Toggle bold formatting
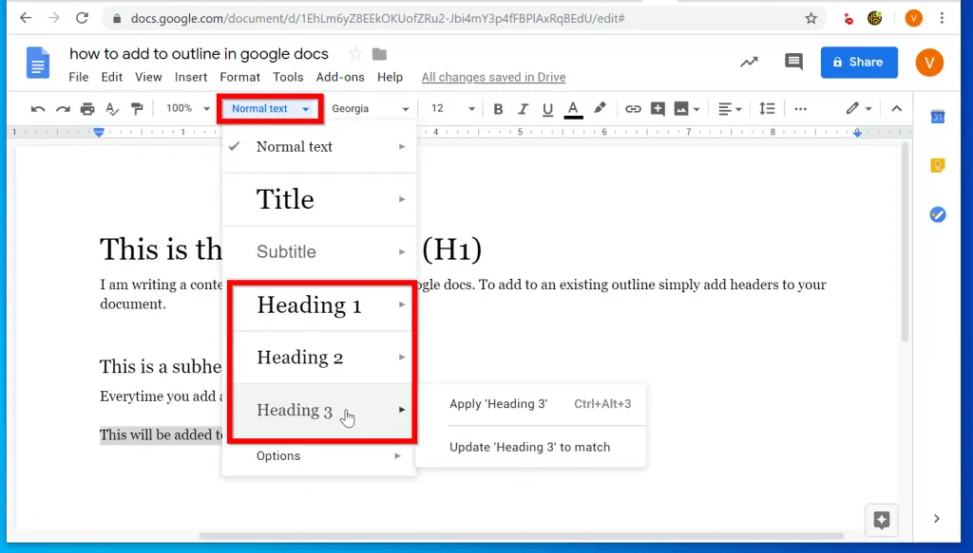 (x=499, y=109)
